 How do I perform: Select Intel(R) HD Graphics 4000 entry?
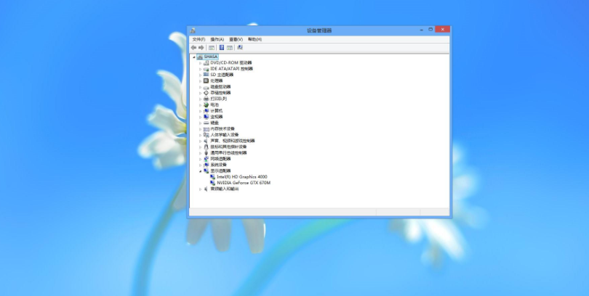click(x=241, y=176)
